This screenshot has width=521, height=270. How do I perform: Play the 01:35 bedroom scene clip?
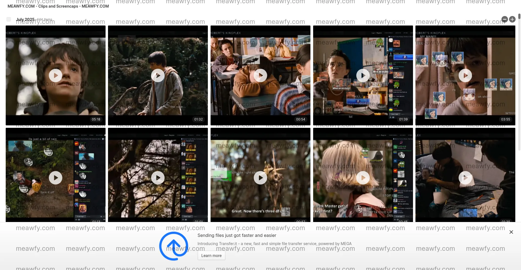pos(465,178)
